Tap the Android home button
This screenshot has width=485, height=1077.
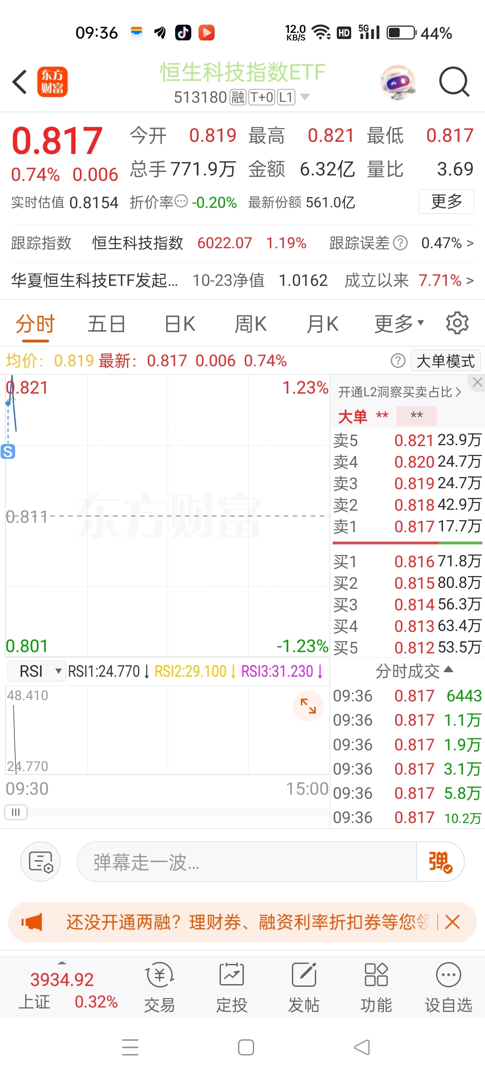[x=246, y=1047]
